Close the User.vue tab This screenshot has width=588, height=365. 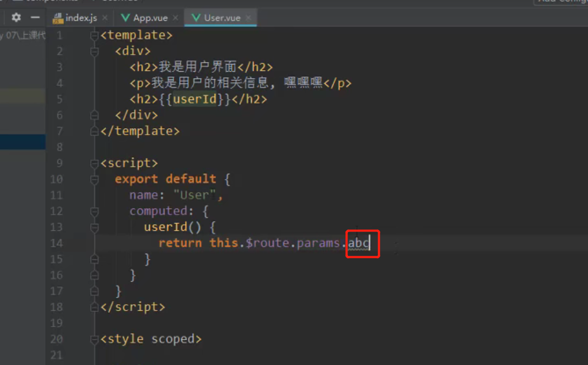(x=248, y=18)
